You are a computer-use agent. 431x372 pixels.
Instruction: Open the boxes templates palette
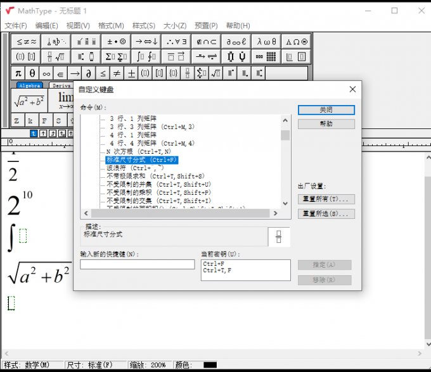297,57
